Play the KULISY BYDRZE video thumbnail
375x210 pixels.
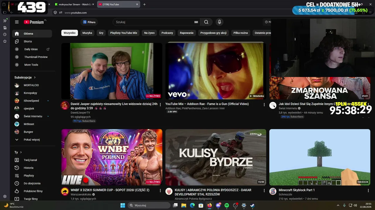click(216, 157)
